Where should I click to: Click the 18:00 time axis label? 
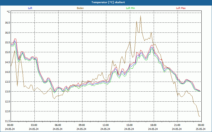tap(154, 125)
